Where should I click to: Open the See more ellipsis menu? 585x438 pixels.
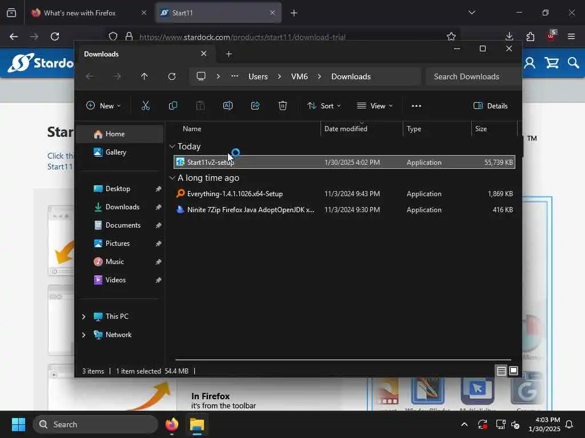coord(416,106)
